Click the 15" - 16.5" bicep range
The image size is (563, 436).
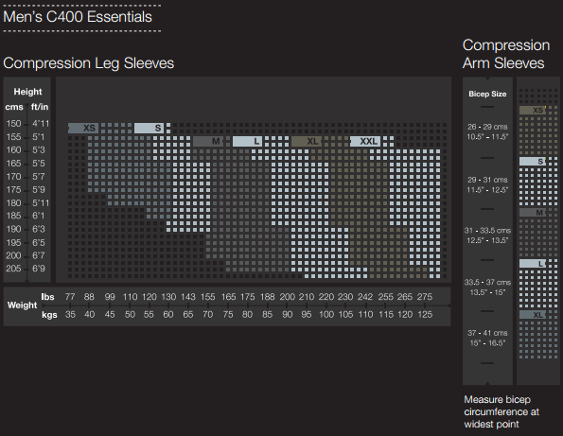tap(487, 343)
